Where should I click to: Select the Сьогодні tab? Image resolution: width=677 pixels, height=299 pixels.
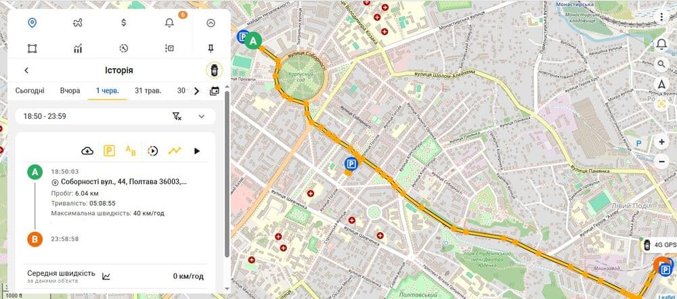point(30,91)
